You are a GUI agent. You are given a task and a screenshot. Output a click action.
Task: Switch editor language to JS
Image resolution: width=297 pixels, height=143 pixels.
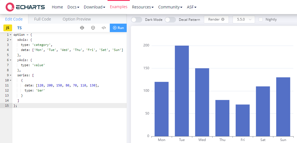click(8, 28)
